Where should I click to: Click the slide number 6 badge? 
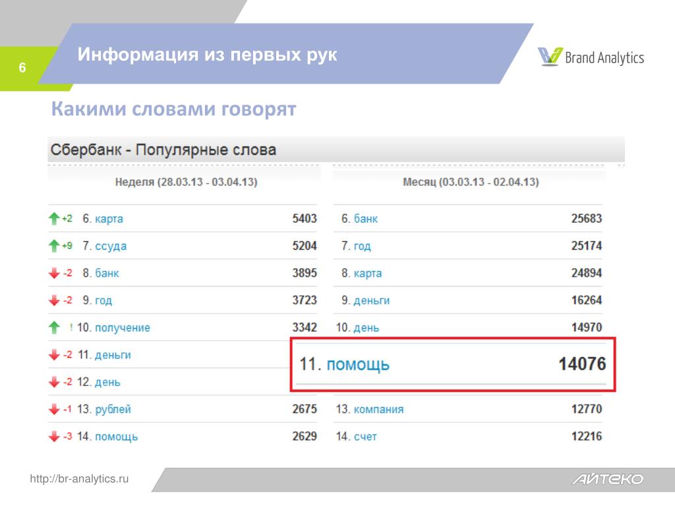[22, 68]
